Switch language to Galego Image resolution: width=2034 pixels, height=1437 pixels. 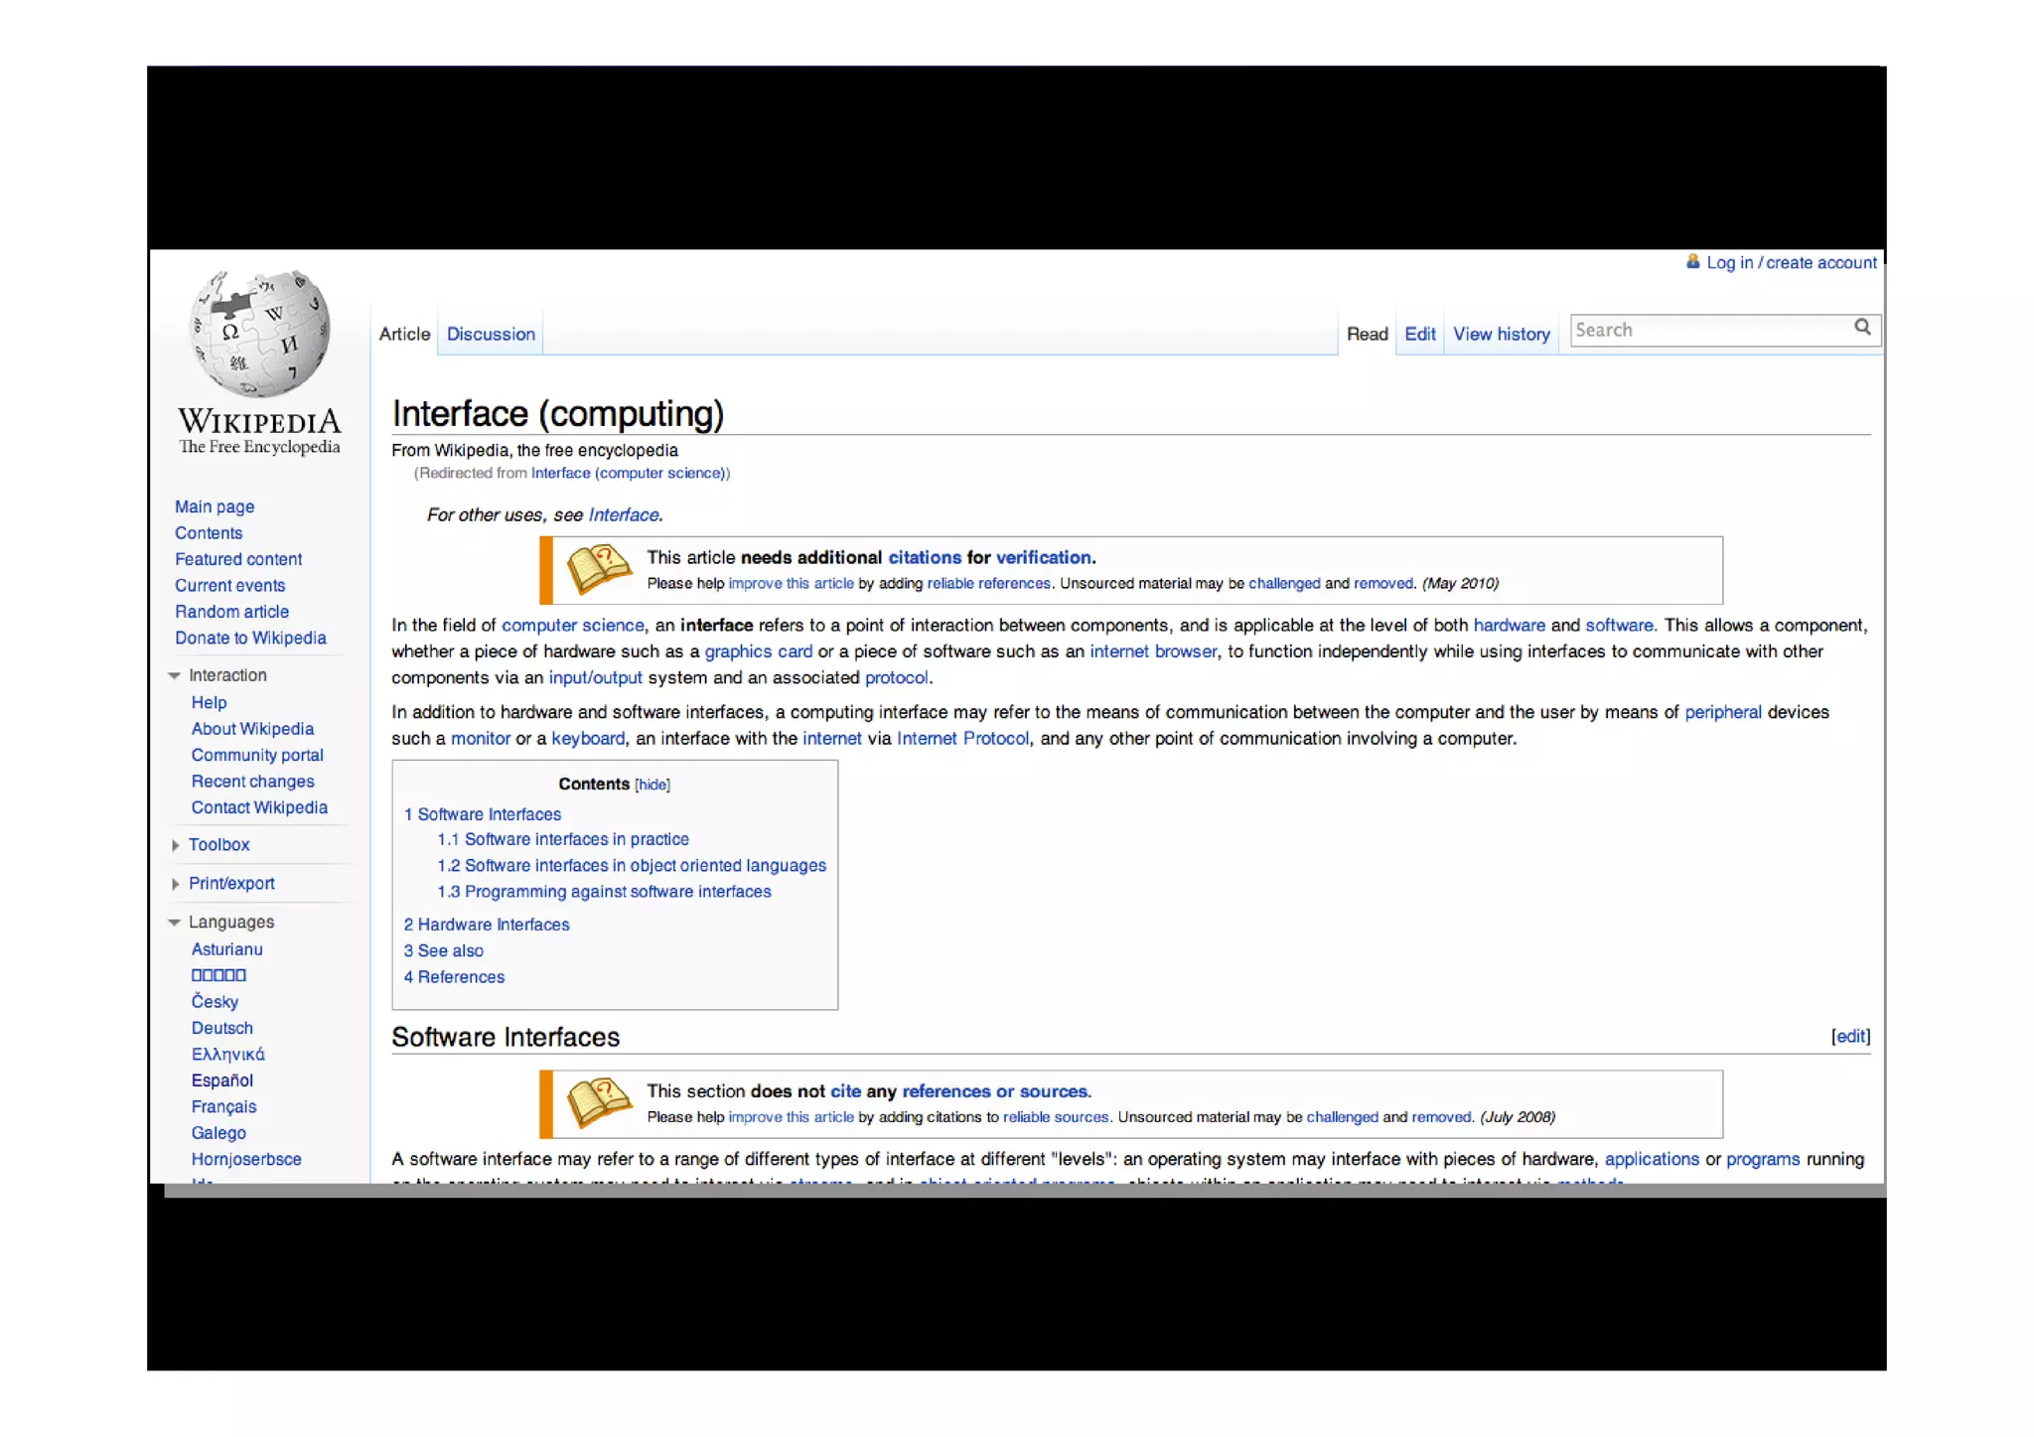pyautogui.click(x=218, y=1133)
